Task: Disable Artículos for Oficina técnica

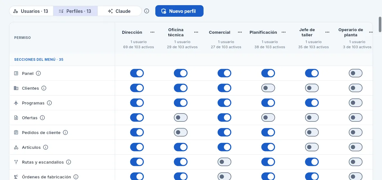Action: tap(180, 147)
